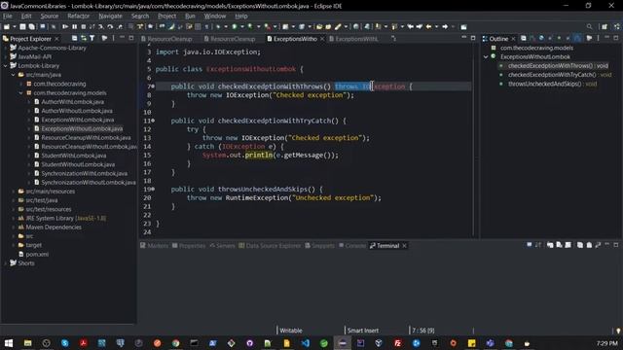Collapse the src/main/java folder

pyautogui.click(x=13, y=75)
